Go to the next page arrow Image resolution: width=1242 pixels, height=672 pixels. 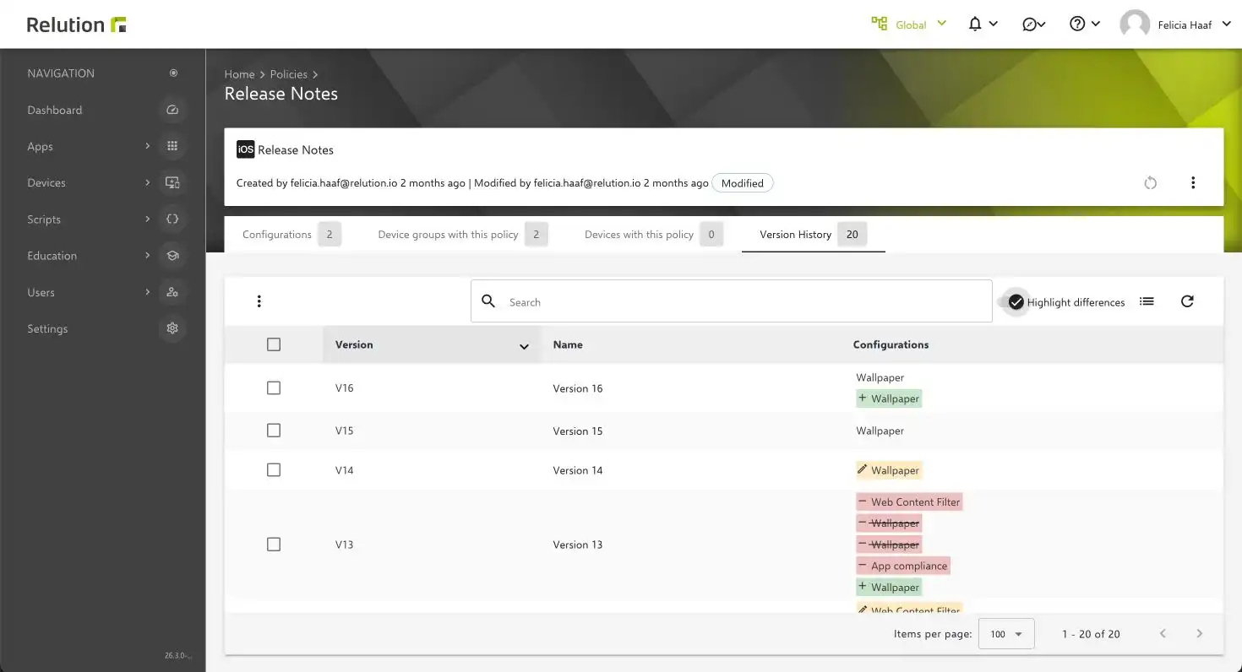pyautogui.click(x=1199, y=633)
